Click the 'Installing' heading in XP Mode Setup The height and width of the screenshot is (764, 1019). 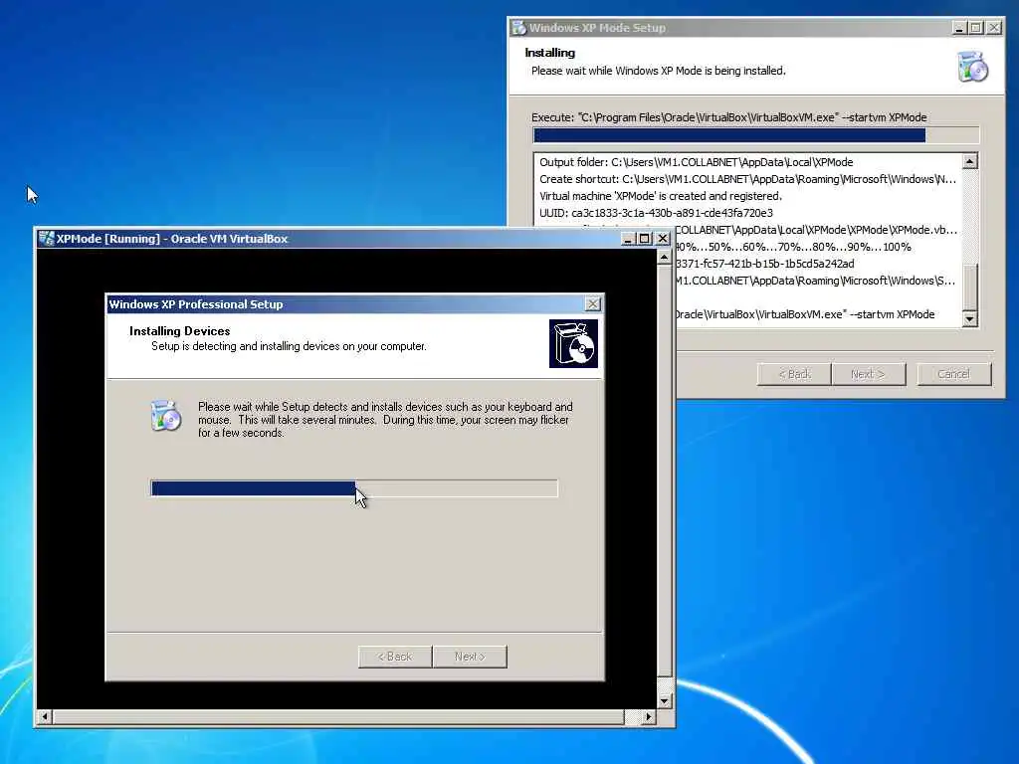[x=549, y=53]
